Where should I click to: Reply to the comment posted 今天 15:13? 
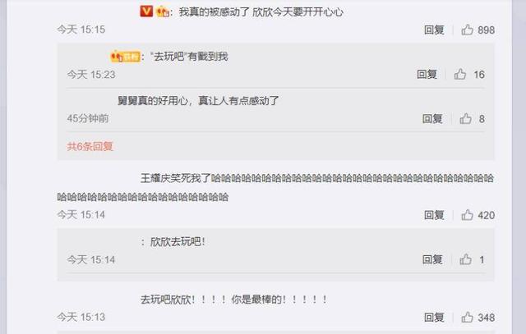point(434,318)
